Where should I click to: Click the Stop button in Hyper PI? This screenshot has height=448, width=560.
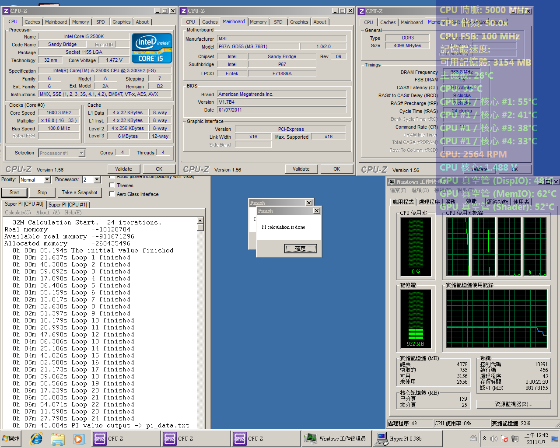click(x=42, y=192)
